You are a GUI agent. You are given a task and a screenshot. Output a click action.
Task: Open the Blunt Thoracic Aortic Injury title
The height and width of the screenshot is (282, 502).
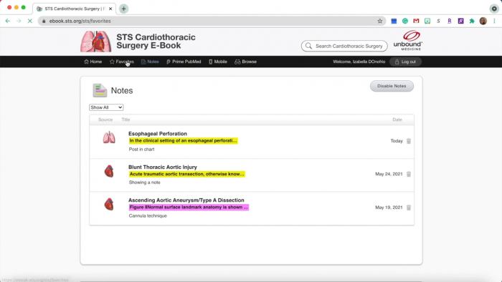(x=163, y=167)
